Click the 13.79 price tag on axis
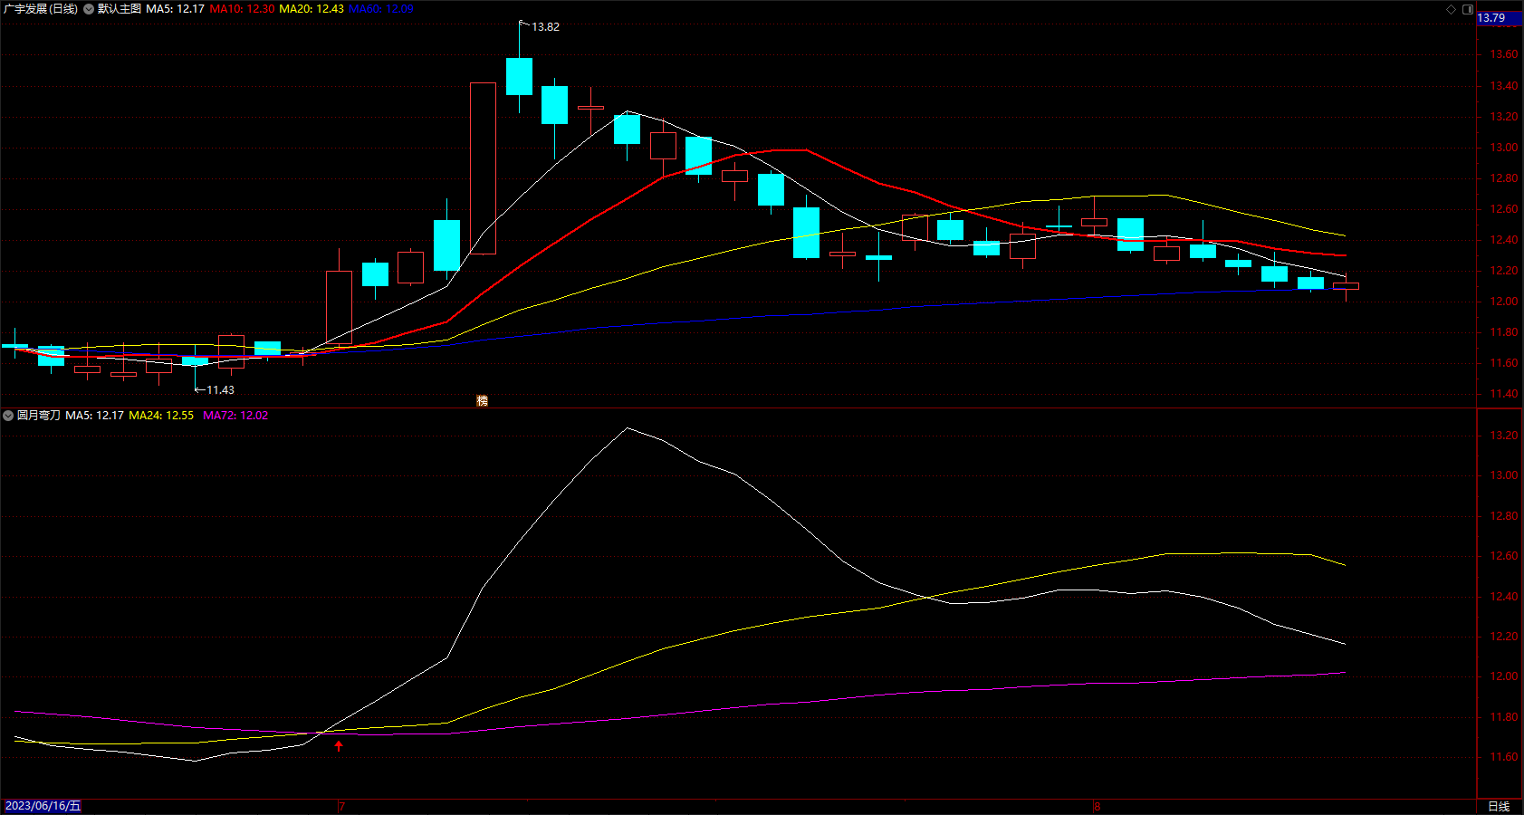1524x815 pixels. [1491, 18]
